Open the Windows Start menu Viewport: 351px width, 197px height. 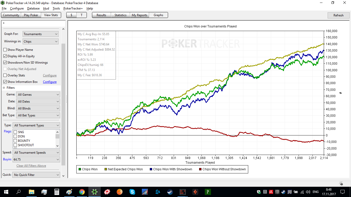6,192
